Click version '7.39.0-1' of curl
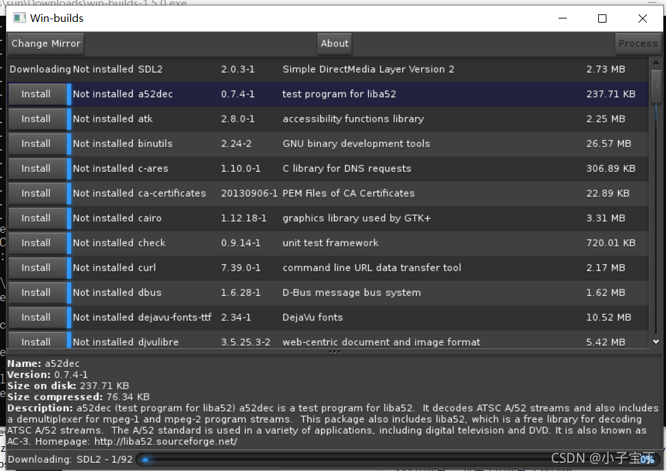Image resolution: width=666 pixels, height=471 pixels. [241, 268]
